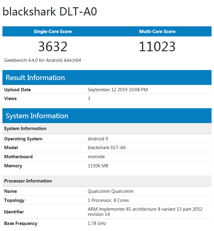Image resolution: width=214 pixels, height=231 pixels.
Task: Click the 'ARM implementer 81 architecture' identifier value
Action: [145, 212]
